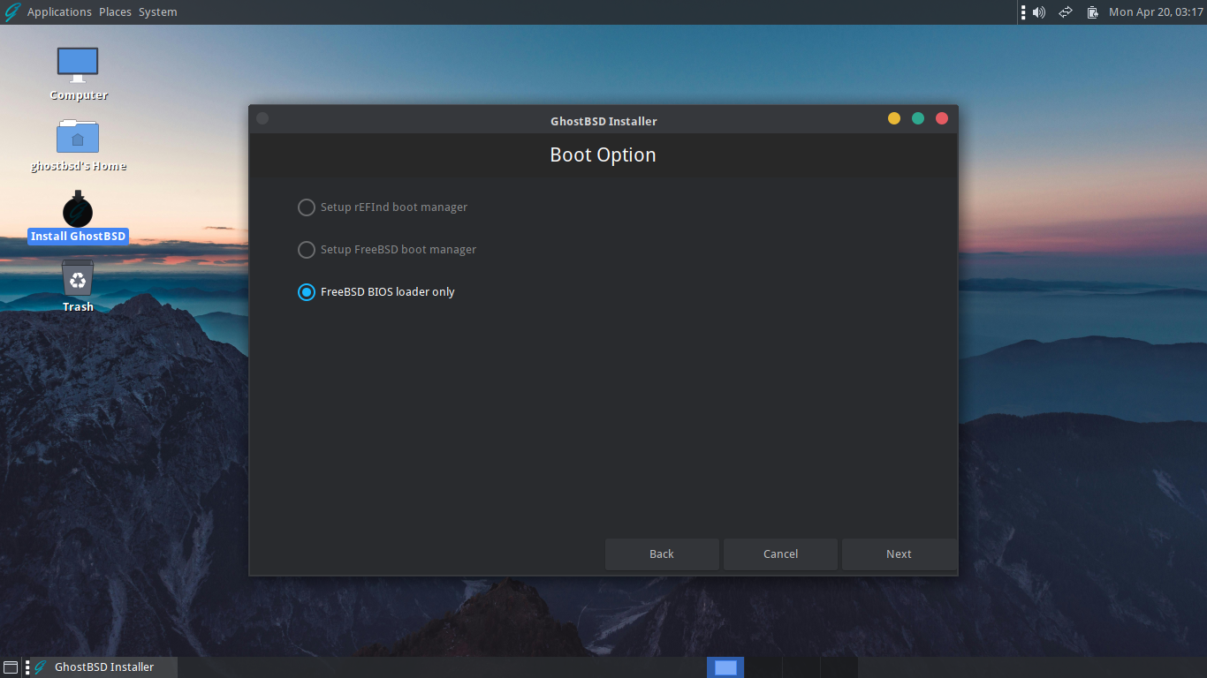Click the Back button
The width and height of the screenshot is (1207, 678).
point(661,554)
